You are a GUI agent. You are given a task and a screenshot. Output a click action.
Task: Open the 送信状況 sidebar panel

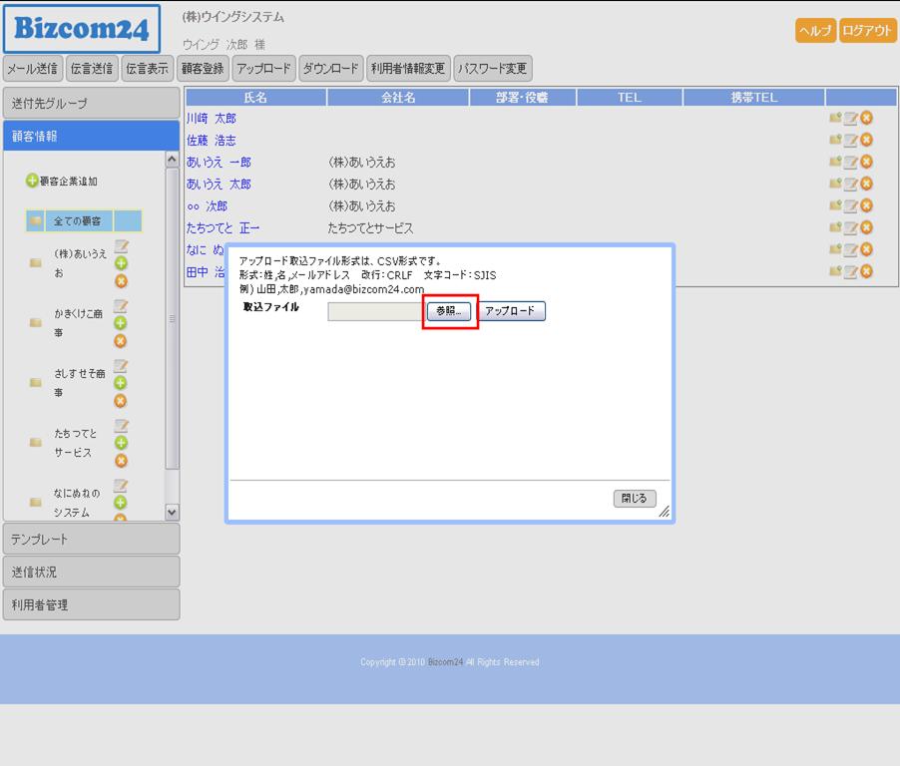[91, 572]
